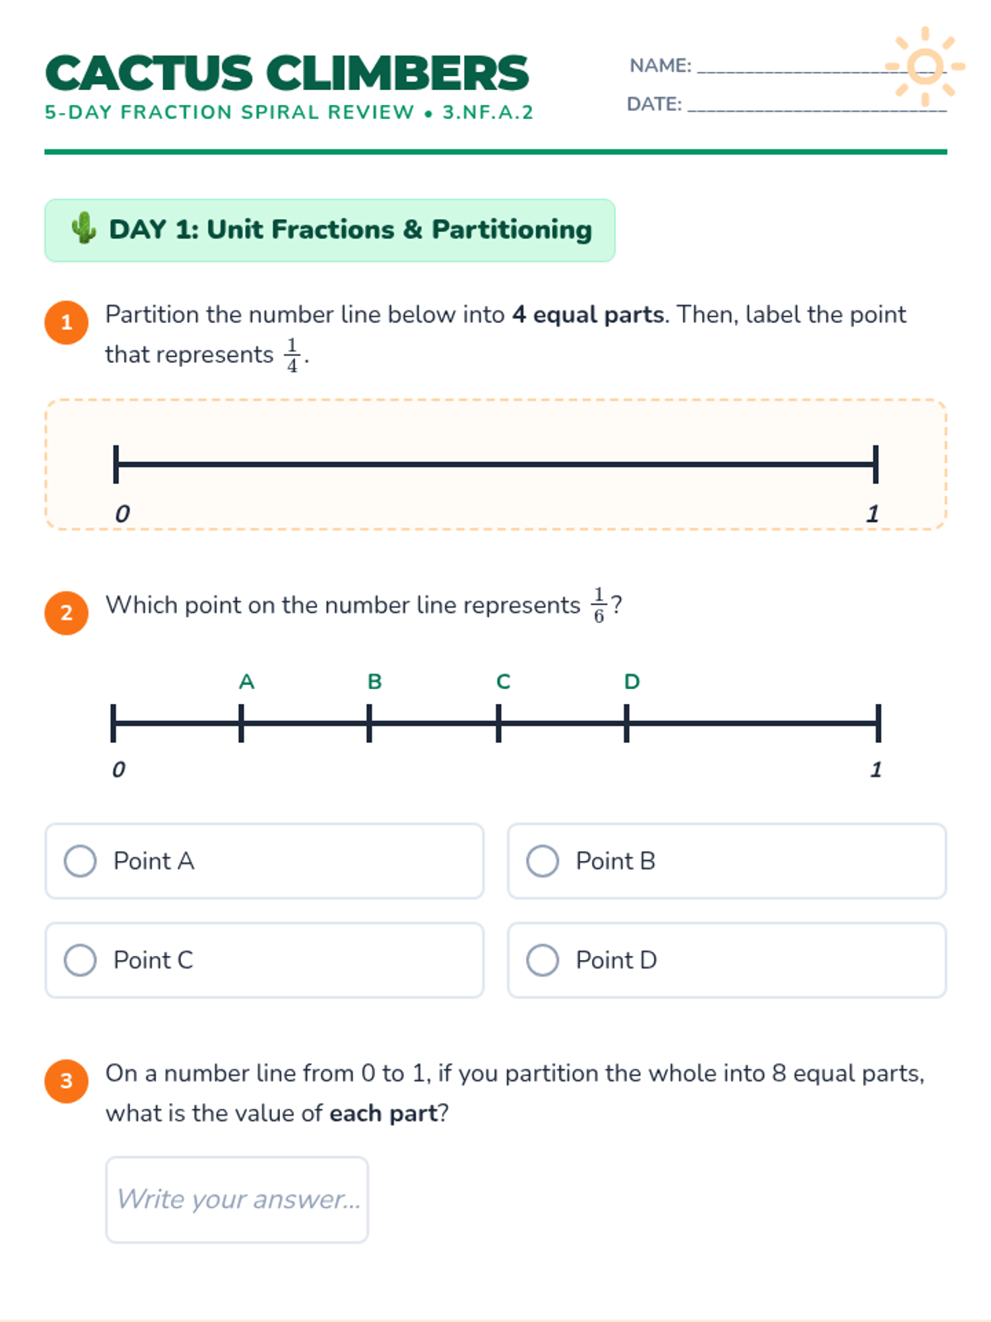Click the orange question 1 badge

point(67,322)
